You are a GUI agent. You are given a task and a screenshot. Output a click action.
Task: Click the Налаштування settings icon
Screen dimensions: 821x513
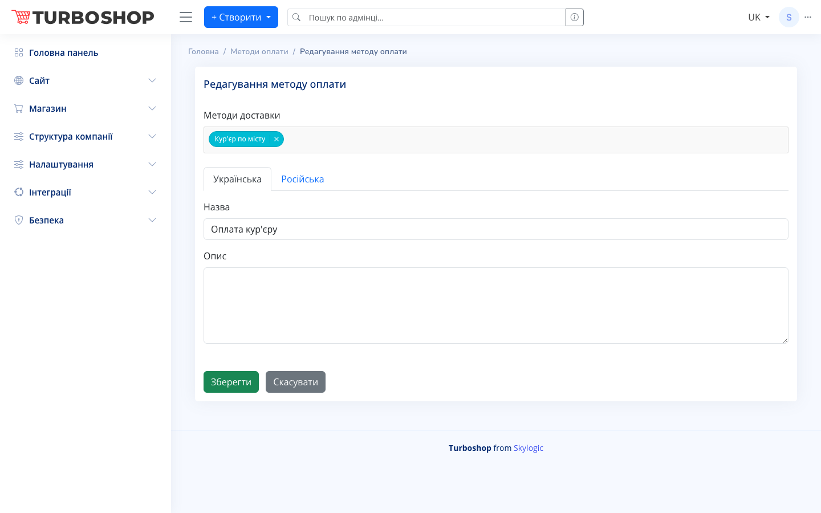(x=19, y=164)
